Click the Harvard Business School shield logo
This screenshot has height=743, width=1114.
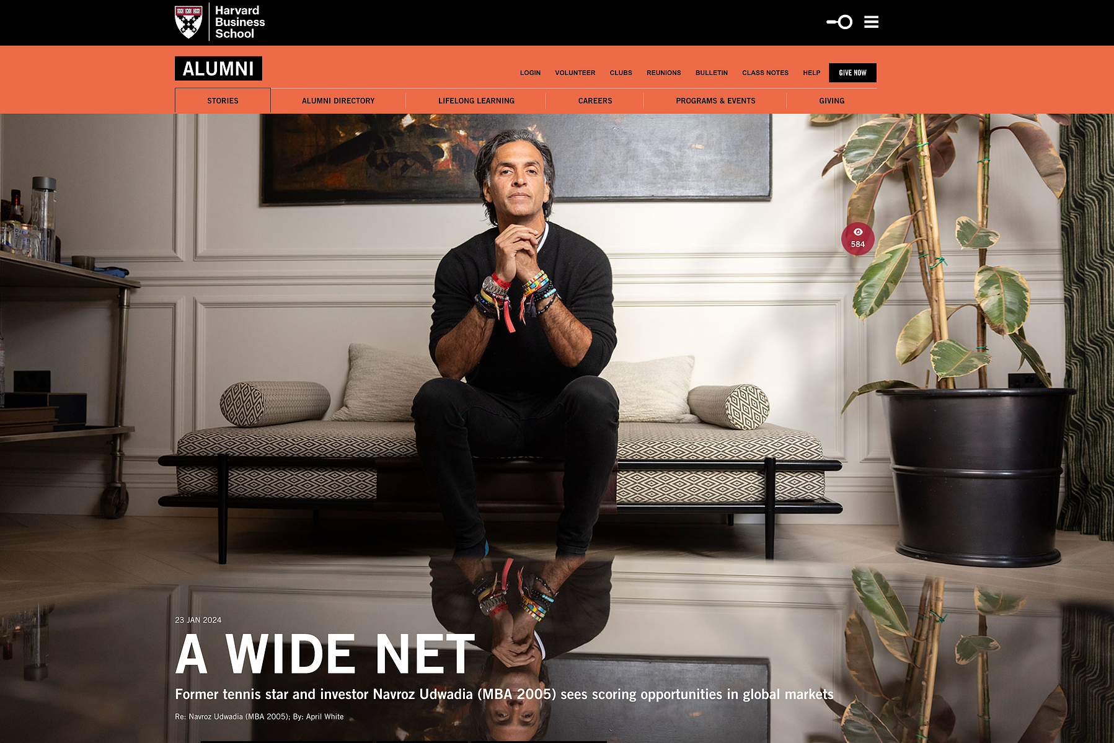[188, 22]
